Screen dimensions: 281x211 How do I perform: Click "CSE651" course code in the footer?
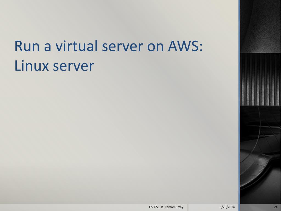154,207
